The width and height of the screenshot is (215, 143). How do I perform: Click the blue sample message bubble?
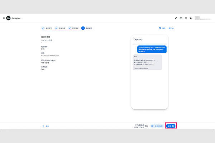click(x=151, y=49)
